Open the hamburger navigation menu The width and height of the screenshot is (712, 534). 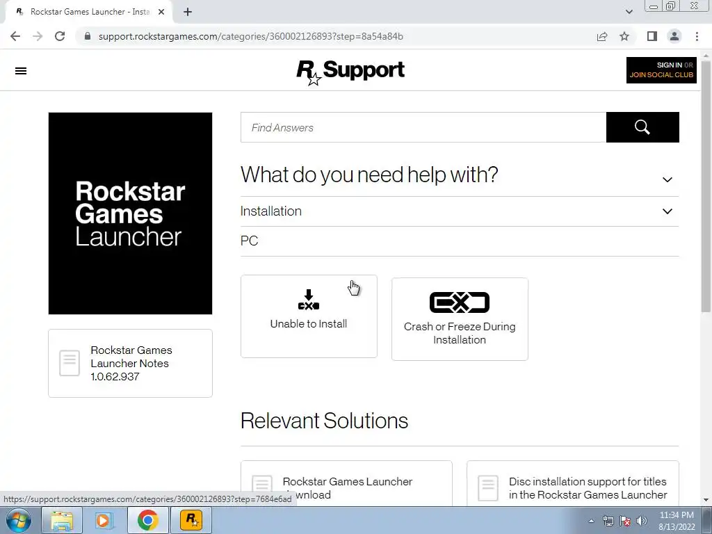coord(21,71)
